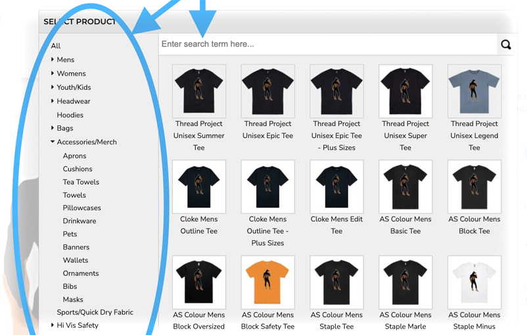Screen dimensions: 527x335
Task: Pick Thread Project Unisex Summer Tee thumbnail
Action: click(x=199, y=91)
